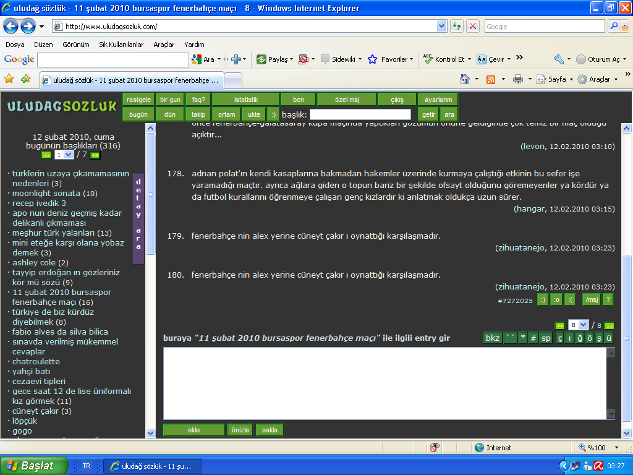Click the Home house icon

[x=465, y=79]
